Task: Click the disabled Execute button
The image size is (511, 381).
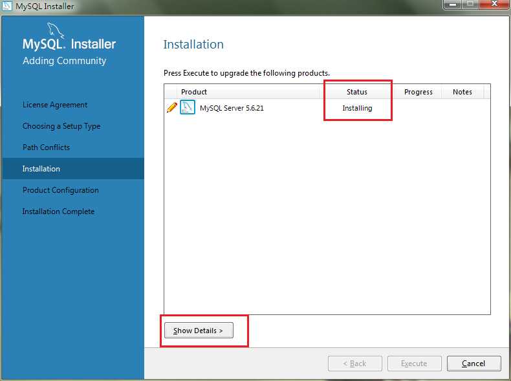Action: pos(414,364)
